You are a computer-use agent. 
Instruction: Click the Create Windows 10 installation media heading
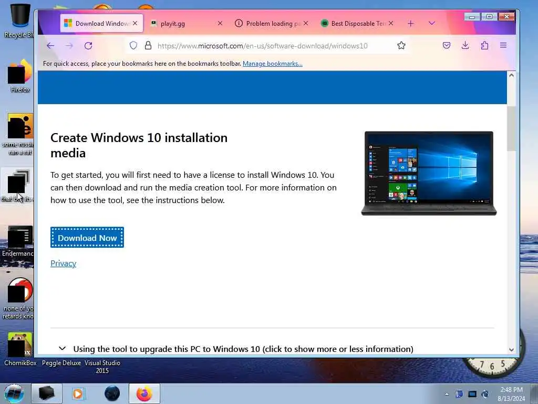point(139,145)
